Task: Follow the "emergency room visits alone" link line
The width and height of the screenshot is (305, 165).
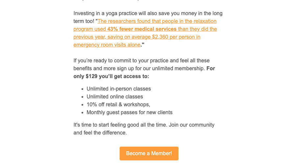Action: [x=107, y=45]
